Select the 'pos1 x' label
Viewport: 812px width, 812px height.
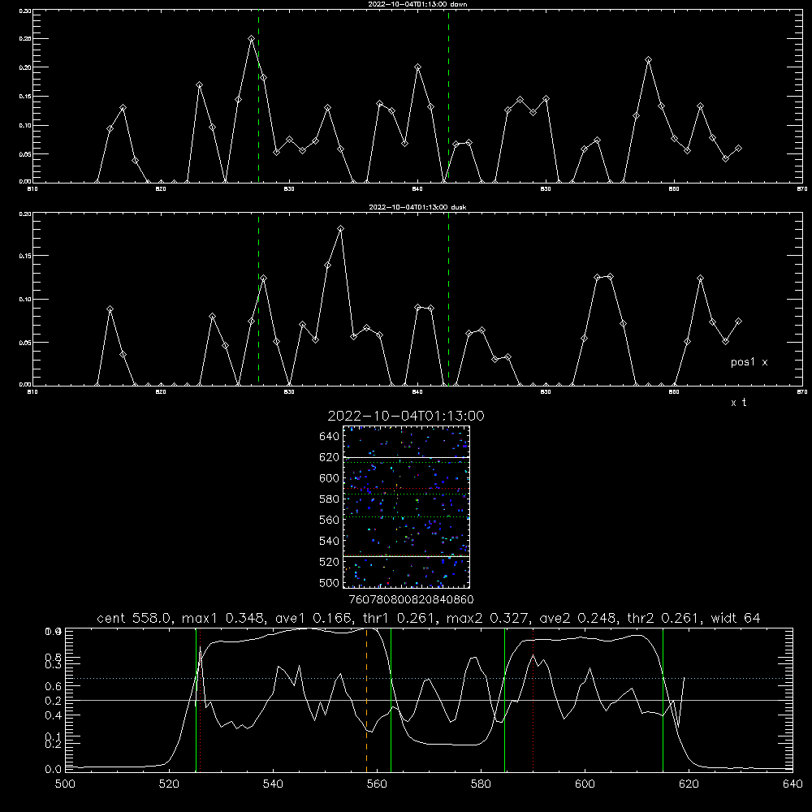click(749, 362)
